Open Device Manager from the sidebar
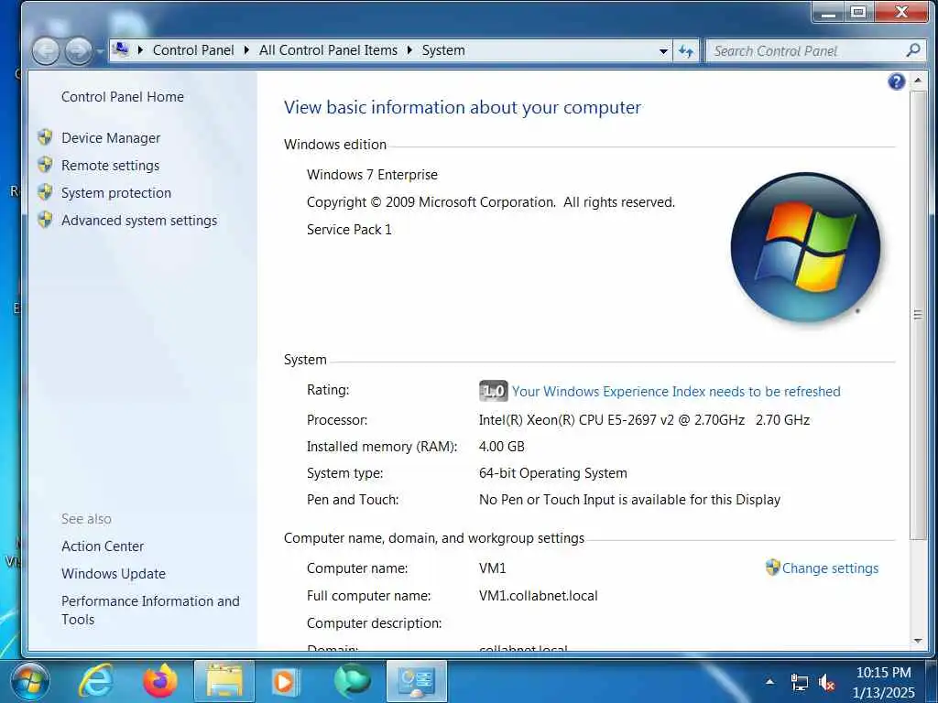Image resolution: width=938 pixels, height=703 pixels. tap(111, 138)
